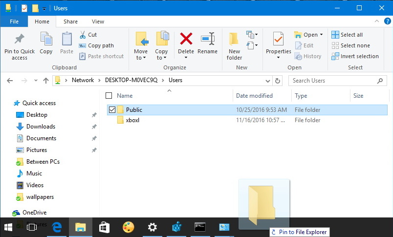The width and height of the screenshot is (393, 237).
Task: Switch to the View ribbon tab
Action: pyautogui.click(x=98, y=22)
